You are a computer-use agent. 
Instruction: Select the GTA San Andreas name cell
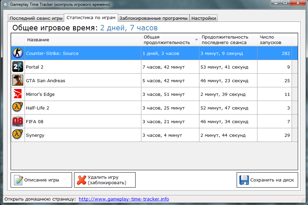pos(83,80)
